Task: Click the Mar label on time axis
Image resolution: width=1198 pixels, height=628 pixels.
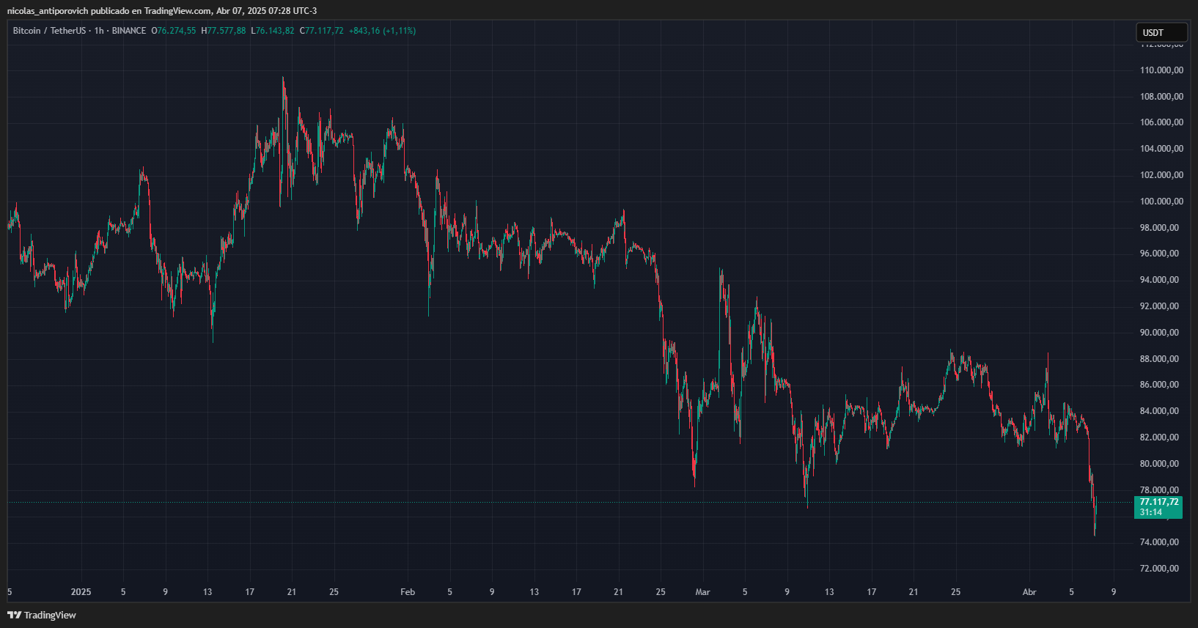Action: point(702,592)
